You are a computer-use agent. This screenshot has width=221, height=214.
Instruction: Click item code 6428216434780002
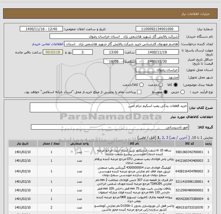pyautogui.click(x=189, y=171)
